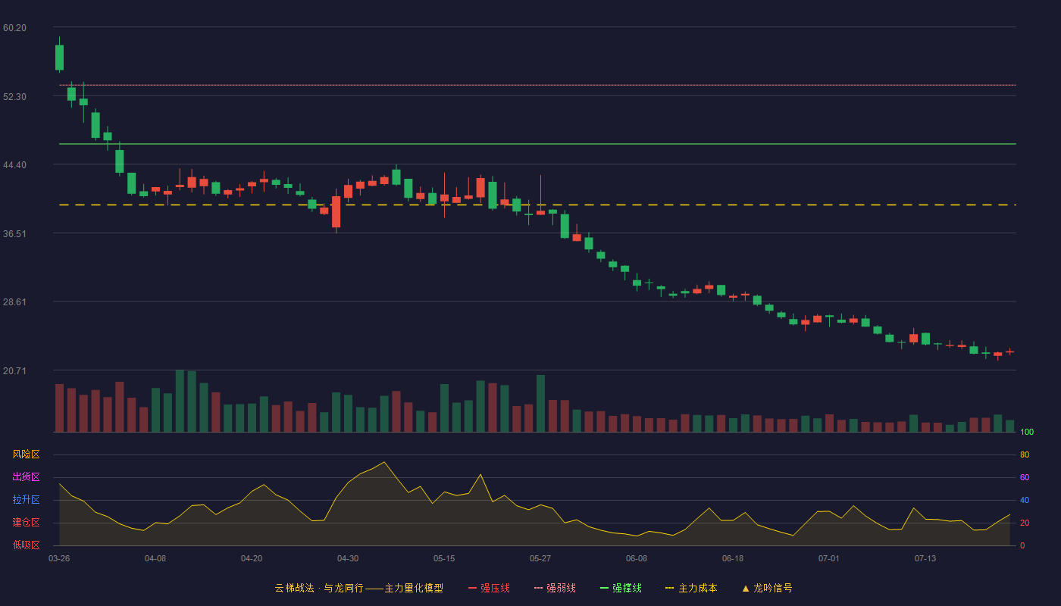Click the 云梯战法 legend title text
This screenshot has width=1061, height=606.
294,588
